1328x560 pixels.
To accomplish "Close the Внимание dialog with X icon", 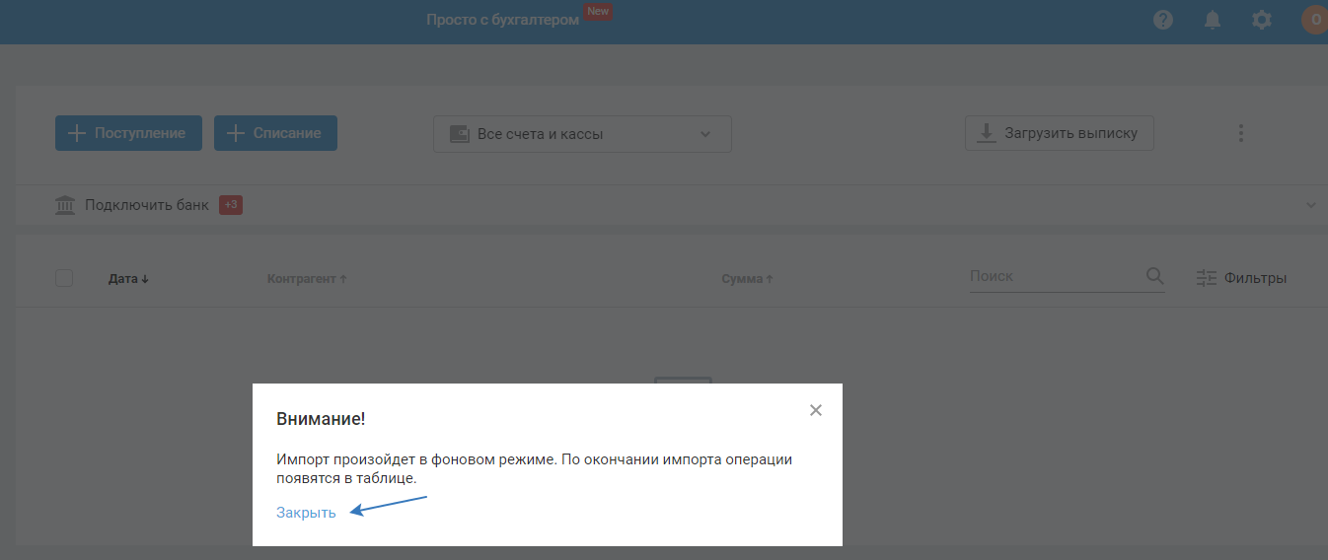I will point(815,410).
